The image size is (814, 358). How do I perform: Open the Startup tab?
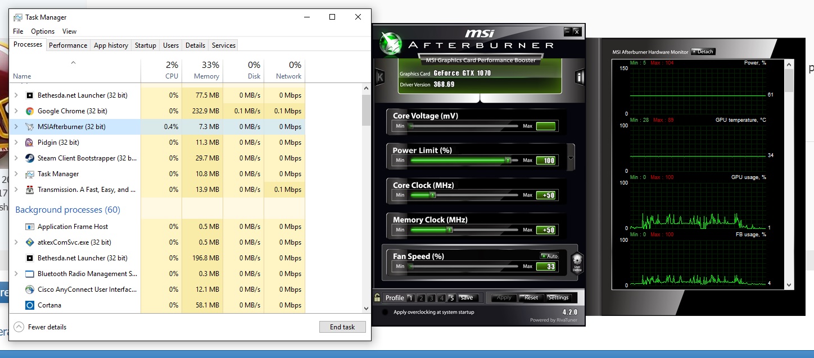pyautogui.click(x=146, y=45)
